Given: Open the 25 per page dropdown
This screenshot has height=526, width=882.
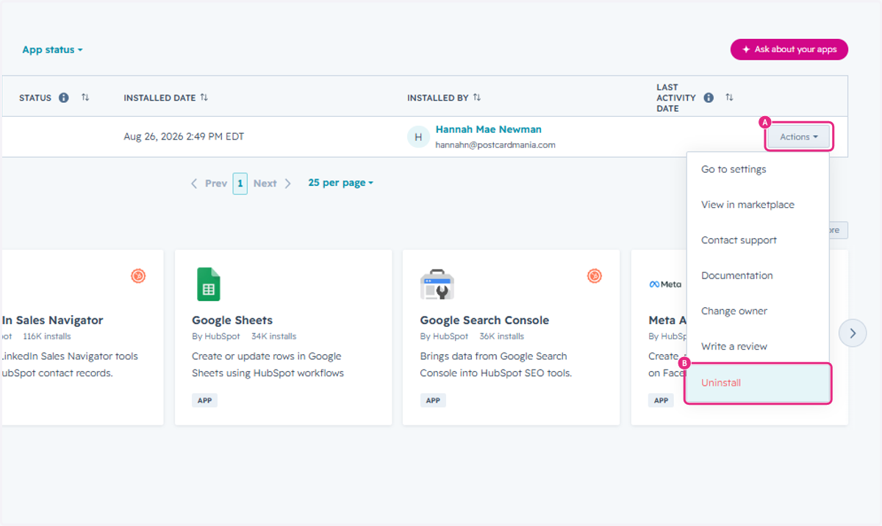Looking at the screenshot, I should coord(340,183).
